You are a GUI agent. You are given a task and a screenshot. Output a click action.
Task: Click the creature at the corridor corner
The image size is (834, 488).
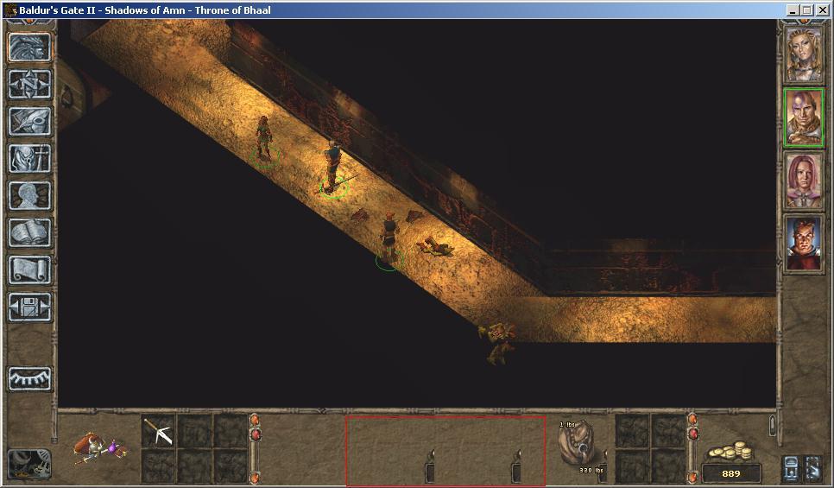coord(498,343)
